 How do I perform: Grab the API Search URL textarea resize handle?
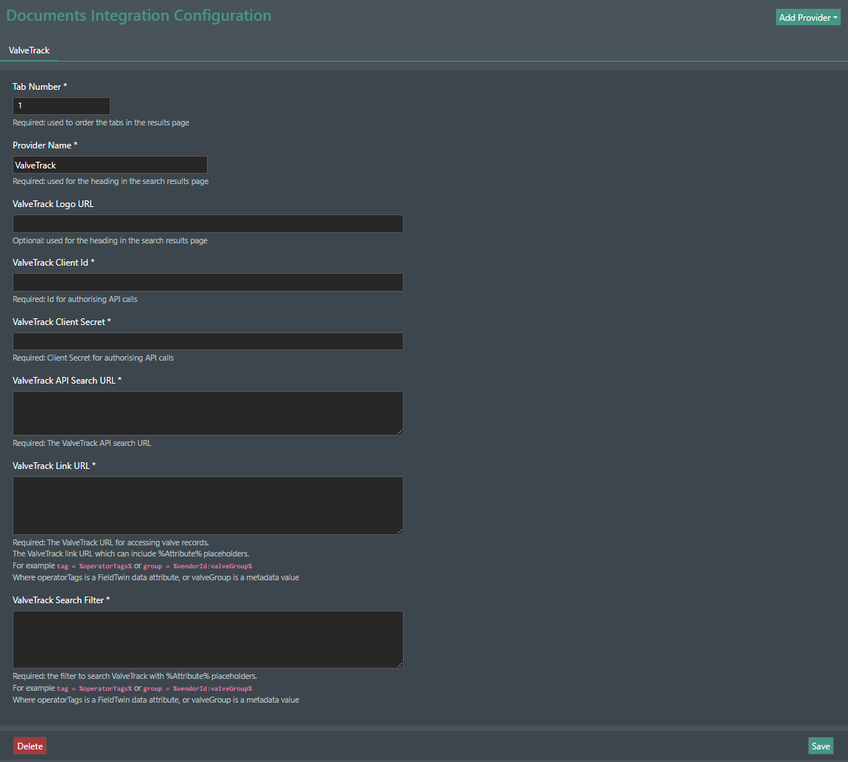[x=399, y=431]
